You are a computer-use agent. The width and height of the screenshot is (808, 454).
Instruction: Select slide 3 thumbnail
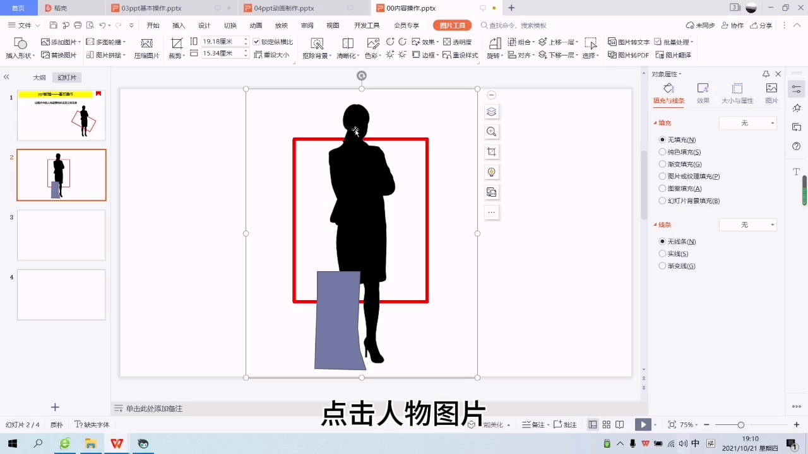point(61,235)
